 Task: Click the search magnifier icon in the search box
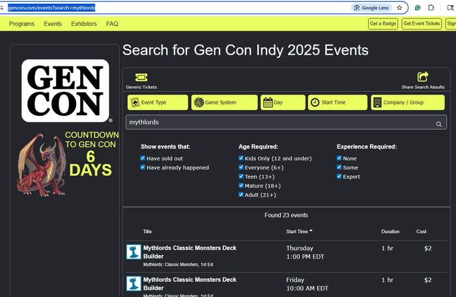[x=439, y=123]
